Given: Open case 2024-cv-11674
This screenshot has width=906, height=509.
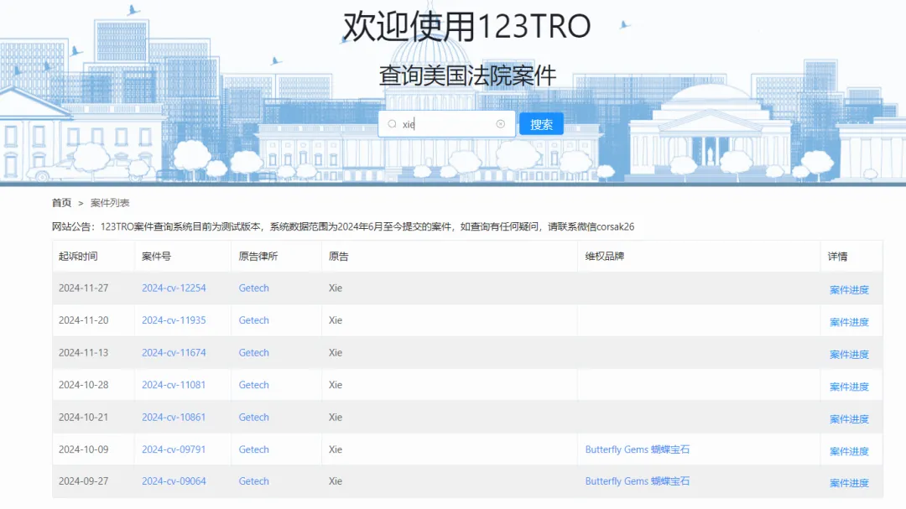Looking at the screenshot, I should (174, 352).
